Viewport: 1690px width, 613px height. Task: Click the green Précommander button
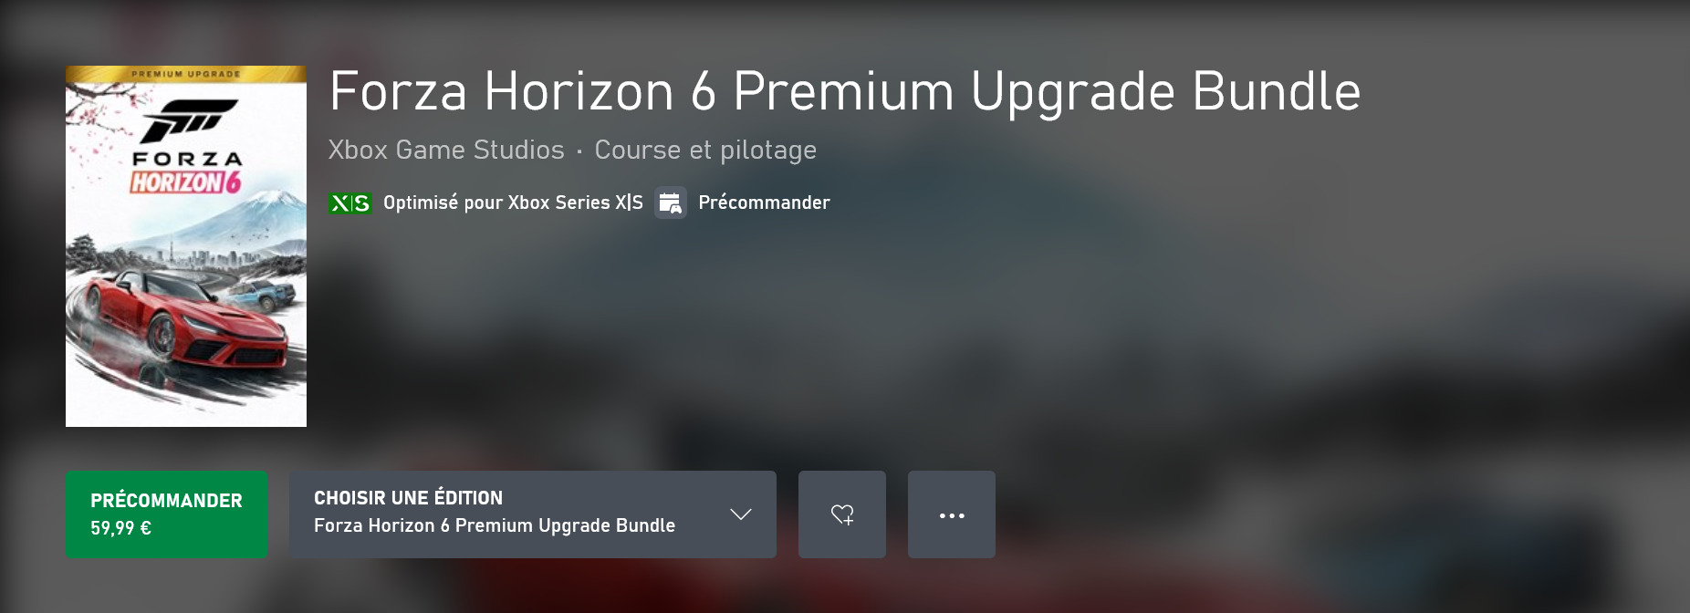point(166,514)
